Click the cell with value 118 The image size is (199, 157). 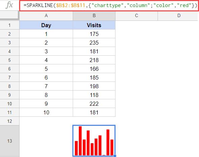94,95
